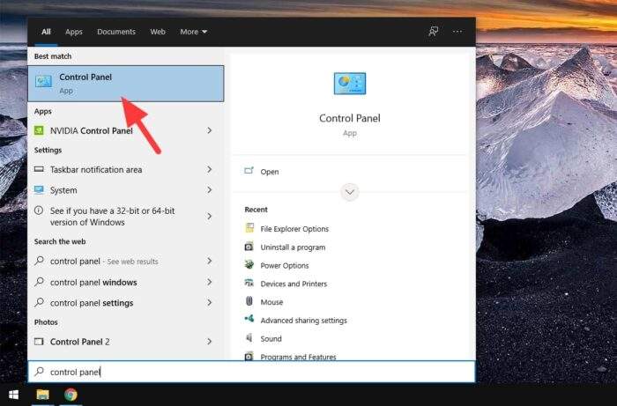Image resolution: width=617 pixels, height=406 pixels.
Task: Expand the 32-bit or 64-bit result arrow
Action: coord(210,216)
